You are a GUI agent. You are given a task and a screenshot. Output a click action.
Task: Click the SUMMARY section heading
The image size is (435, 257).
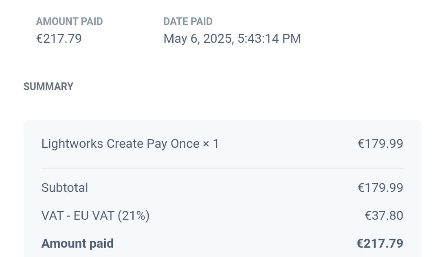48,86
